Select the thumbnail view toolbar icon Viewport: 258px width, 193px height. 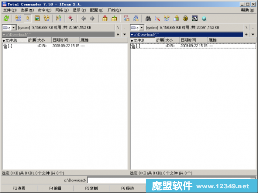[37, 19]
